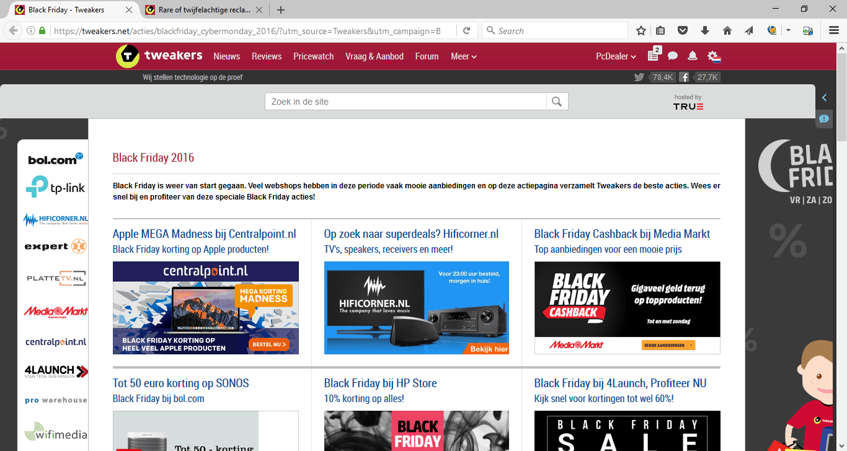Show site information via the info icon
The width and height of the screenshot is (847, 451).
(x=31, y=30)
